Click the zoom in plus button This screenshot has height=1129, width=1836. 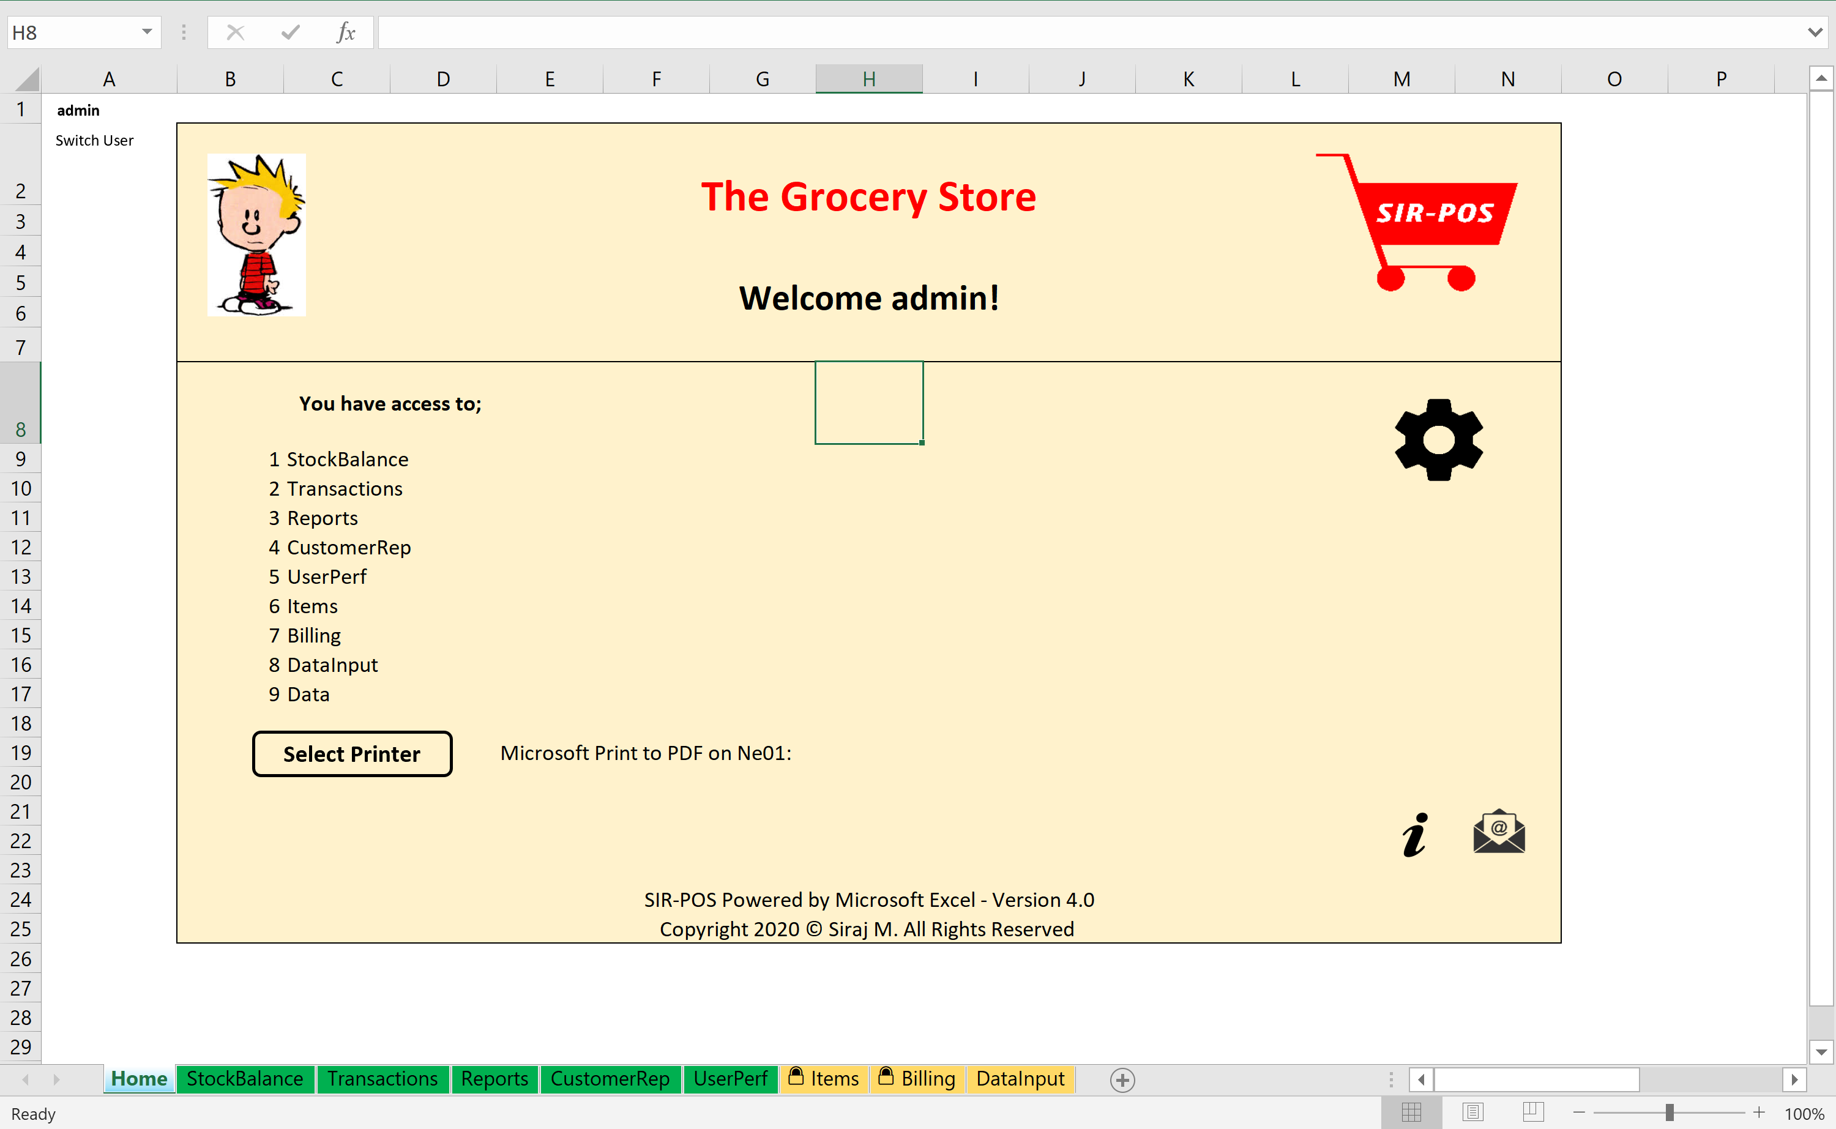coord(1759,1112)
